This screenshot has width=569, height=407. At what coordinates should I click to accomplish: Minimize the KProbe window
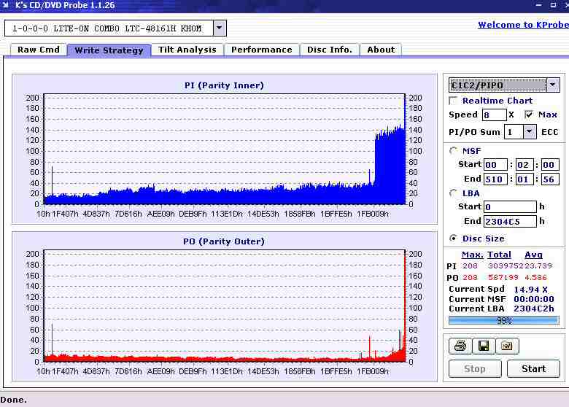539,5
